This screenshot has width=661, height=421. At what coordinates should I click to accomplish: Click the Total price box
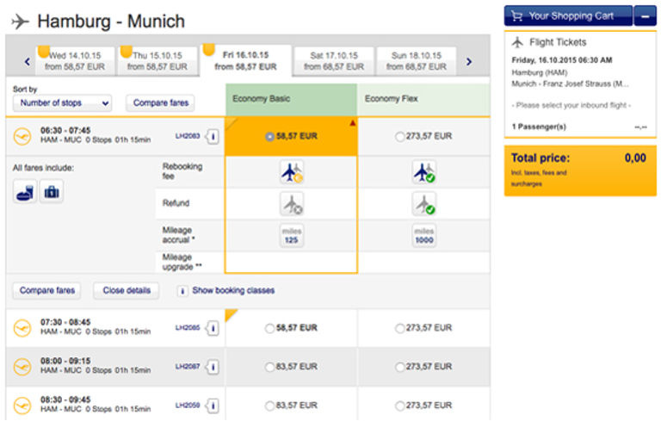point(580,170)
